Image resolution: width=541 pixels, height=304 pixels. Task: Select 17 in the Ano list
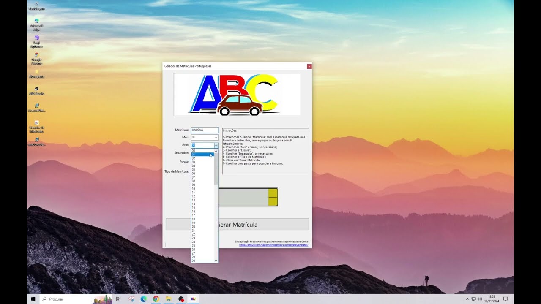(203, 215)
